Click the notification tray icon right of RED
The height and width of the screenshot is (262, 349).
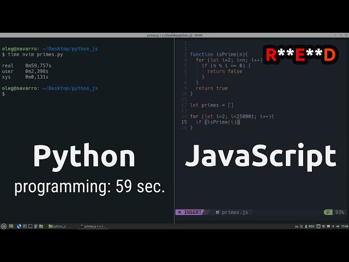318,227
